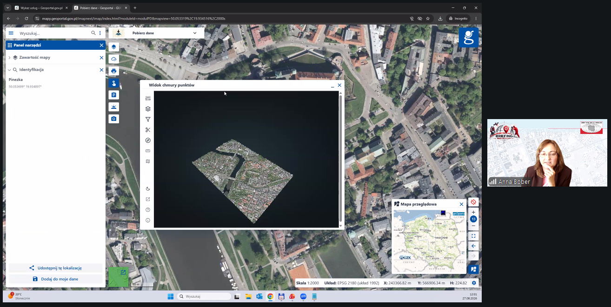Open the point cloud layers stack icon
This screenshot has width=611, height=307.
coord(148,109)
